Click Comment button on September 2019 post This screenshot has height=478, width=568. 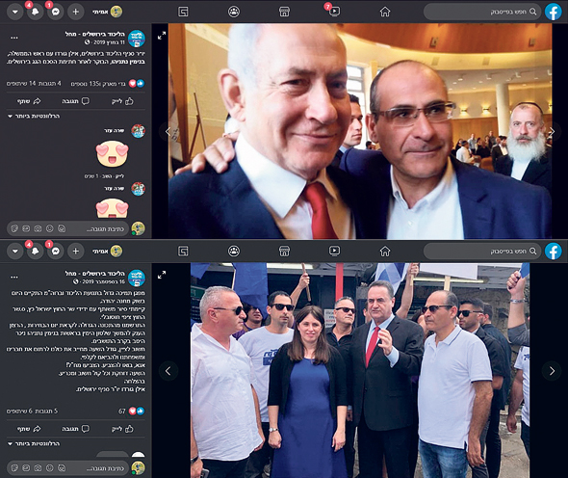(75, 429)
